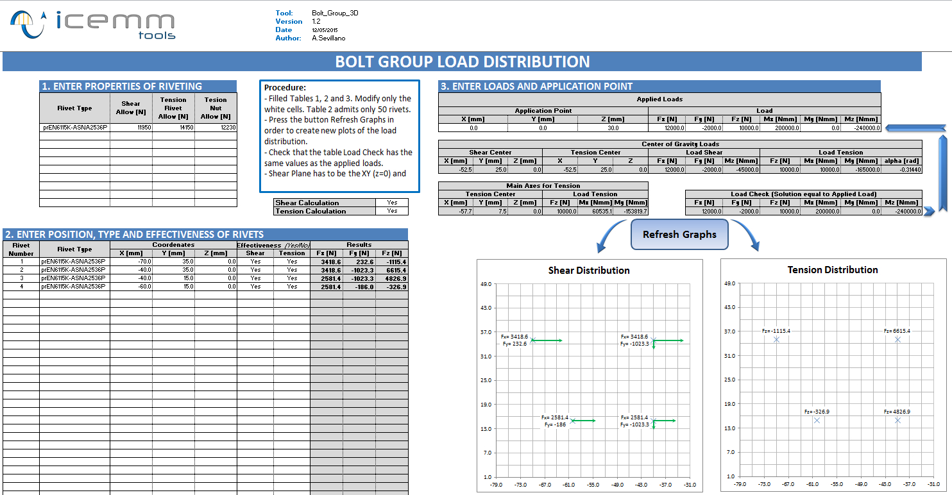Click the Fz=6615.4 marker in Tension Distribution

pyautogui.click(x=897, y=339)
